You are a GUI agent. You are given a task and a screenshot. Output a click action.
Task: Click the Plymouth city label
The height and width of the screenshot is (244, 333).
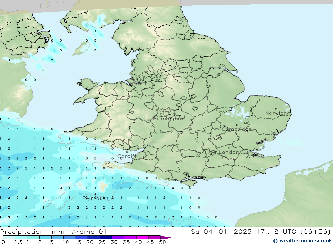[95, 198]
